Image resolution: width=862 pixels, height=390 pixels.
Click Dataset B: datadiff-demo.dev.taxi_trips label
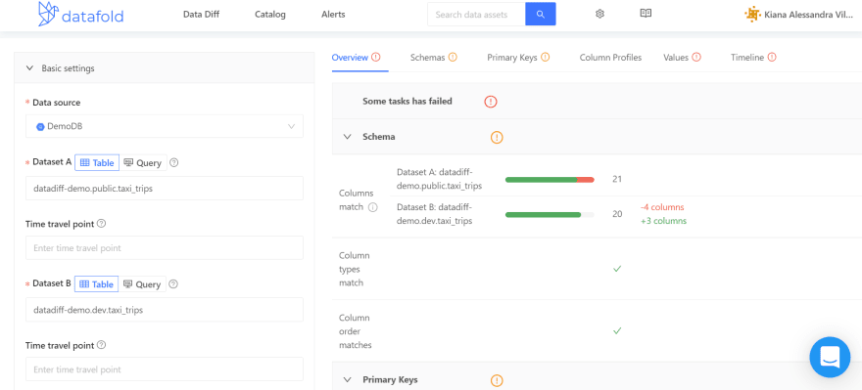coord(434,214)
